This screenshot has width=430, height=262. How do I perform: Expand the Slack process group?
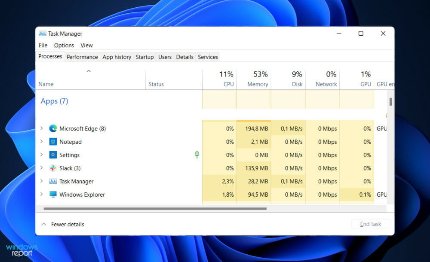(41, 168)
